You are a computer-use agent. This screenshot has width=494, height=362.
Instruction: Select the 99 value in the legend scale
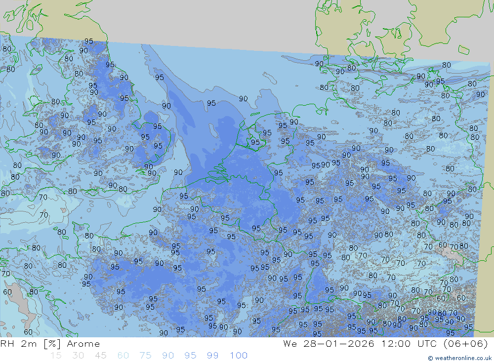point(212,356)
